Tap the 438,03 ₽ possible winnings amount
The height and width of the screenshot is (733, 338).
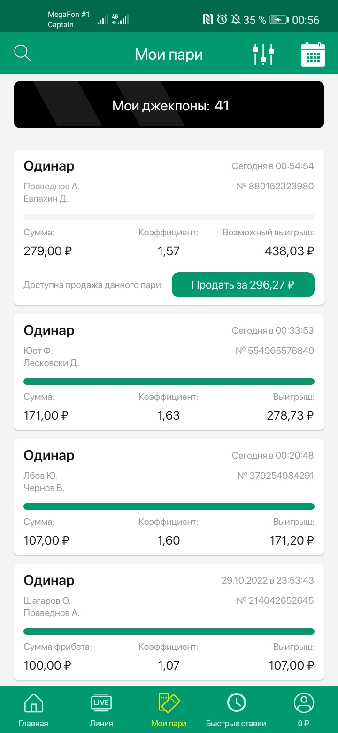pyautogui.click(x=289, y=251)
